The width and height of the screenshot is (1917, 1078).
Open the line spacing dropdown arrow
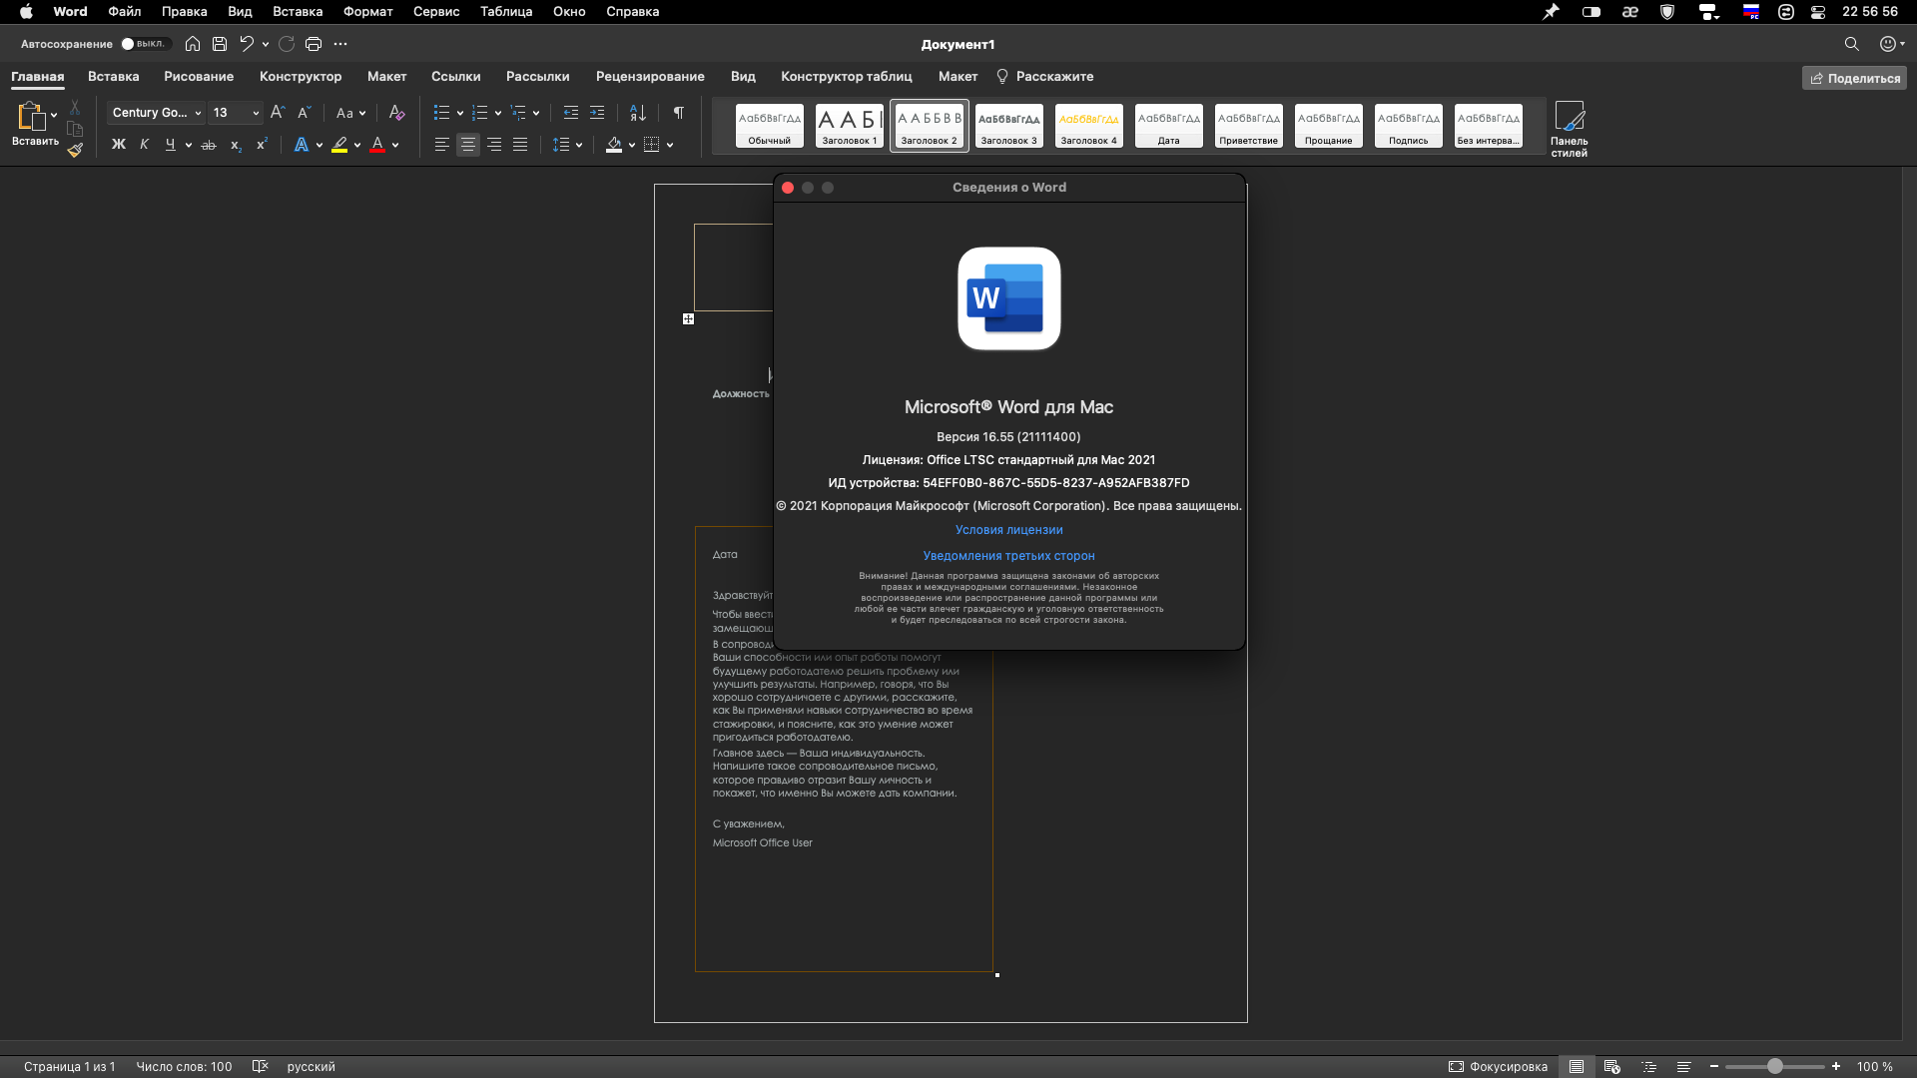click(x=579, y=145)
